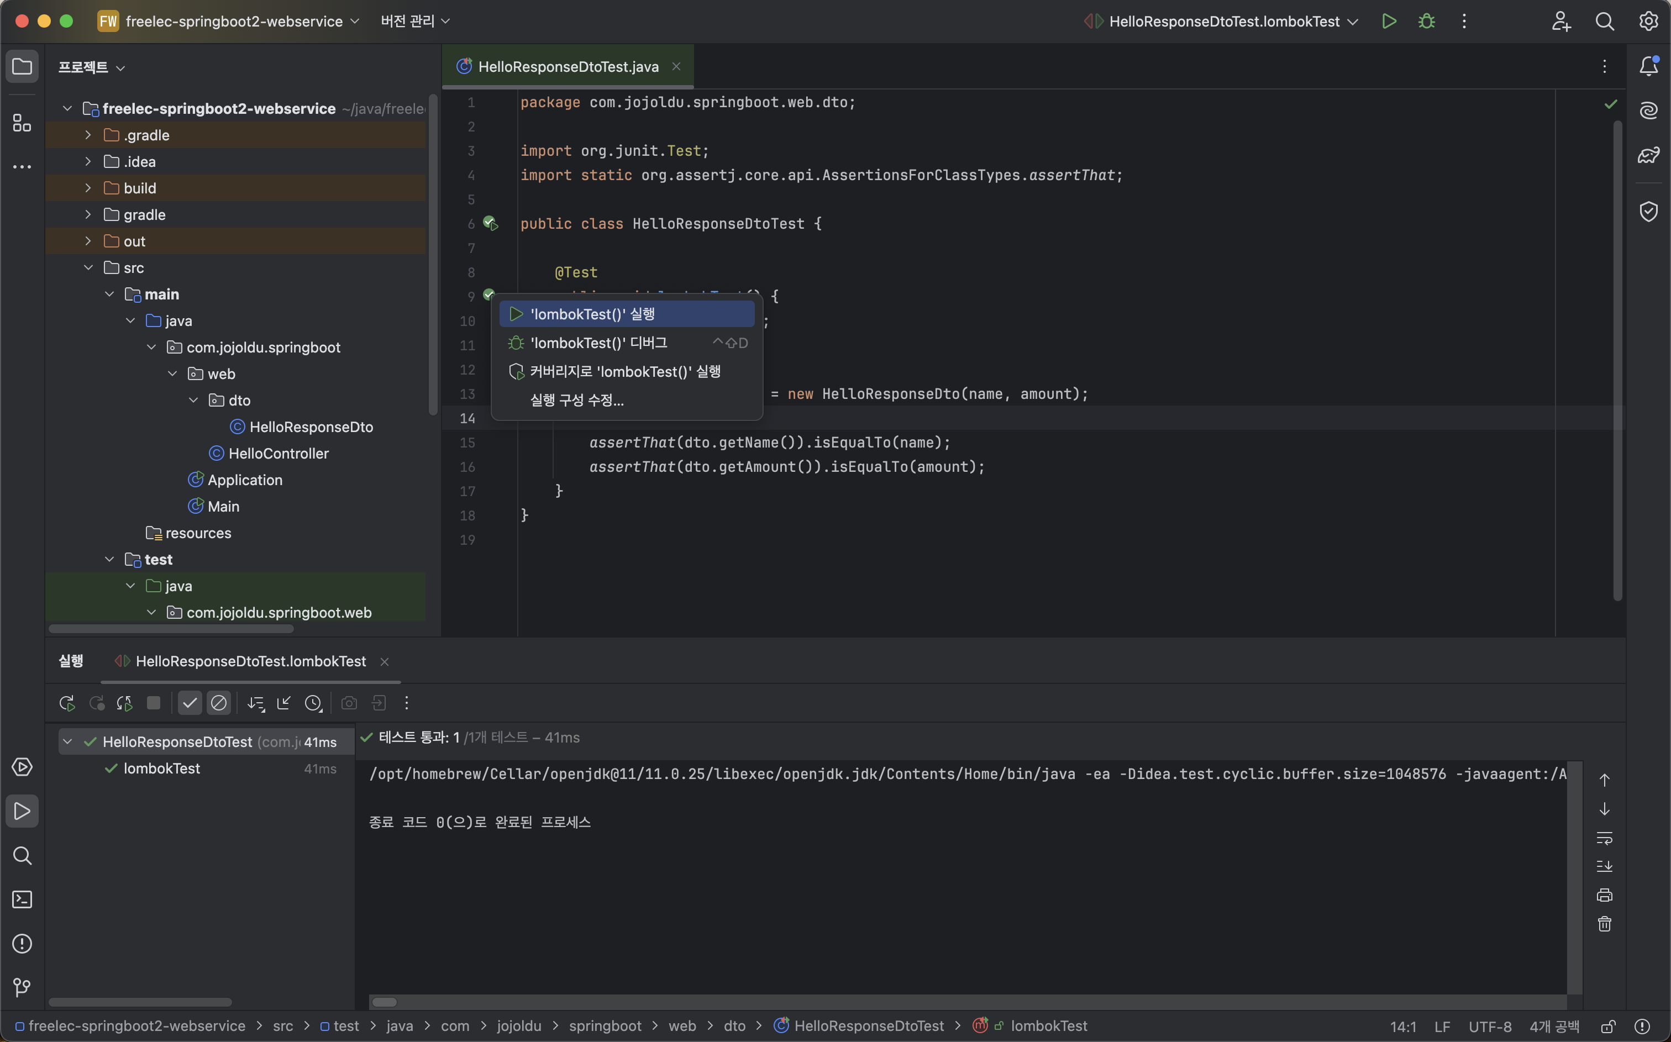This screenshot has height=1042, width=1671.
Task: Select "'lombokTest()' 디버그" menu item
Action: coord(598,343)
